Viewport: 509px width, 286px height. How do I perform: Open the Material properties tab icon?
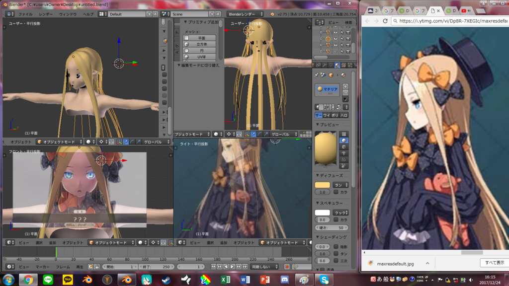338,66
